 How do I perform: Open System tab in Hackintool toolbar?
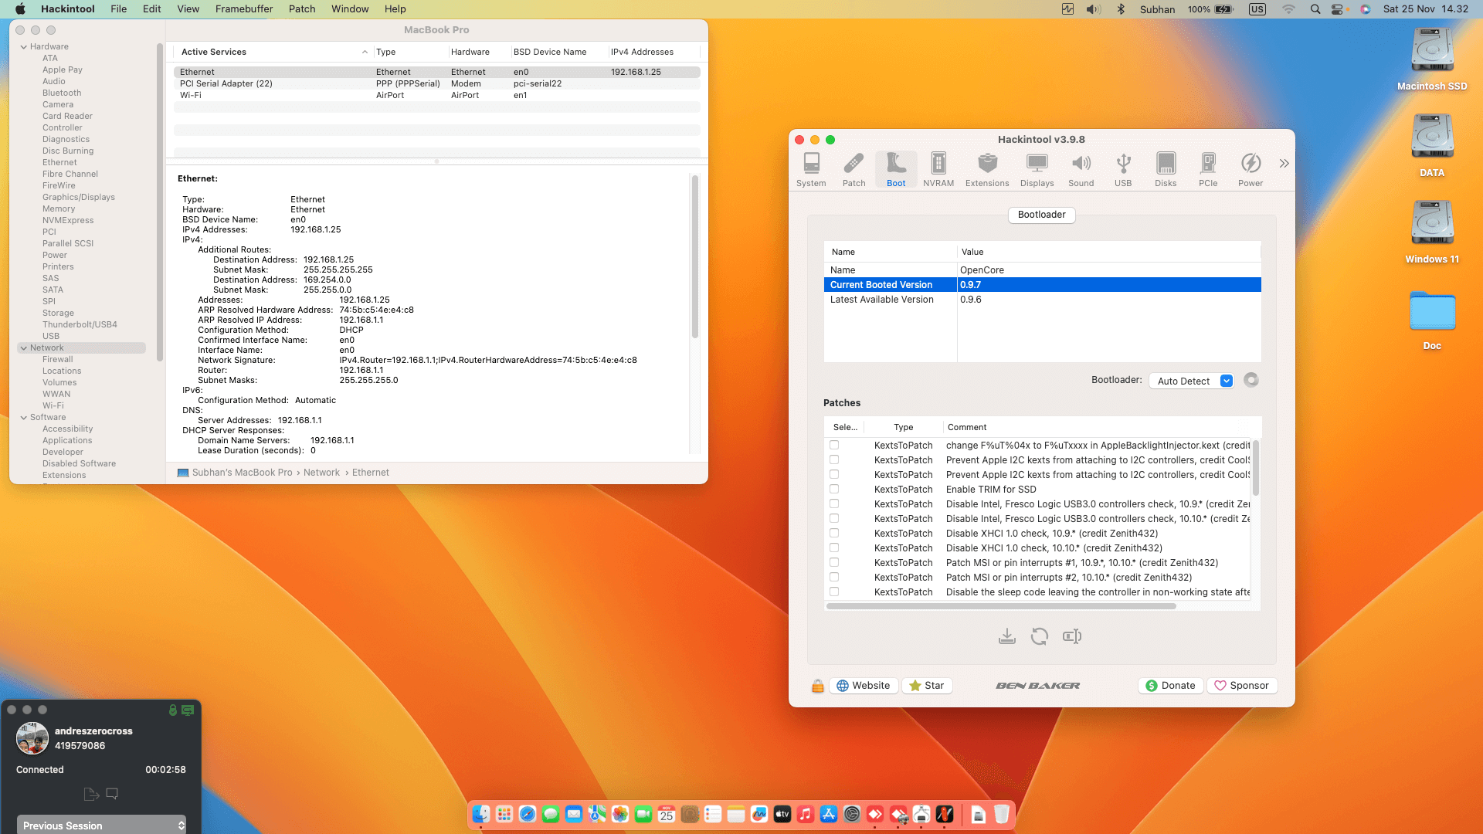tap(811, 169)
